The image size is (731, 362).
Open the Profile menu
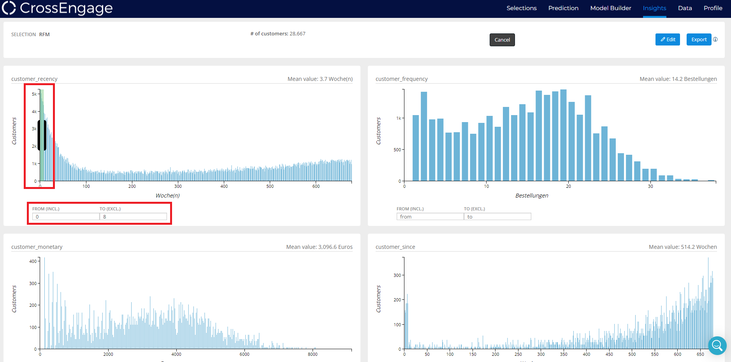click(x=713, y=8)
